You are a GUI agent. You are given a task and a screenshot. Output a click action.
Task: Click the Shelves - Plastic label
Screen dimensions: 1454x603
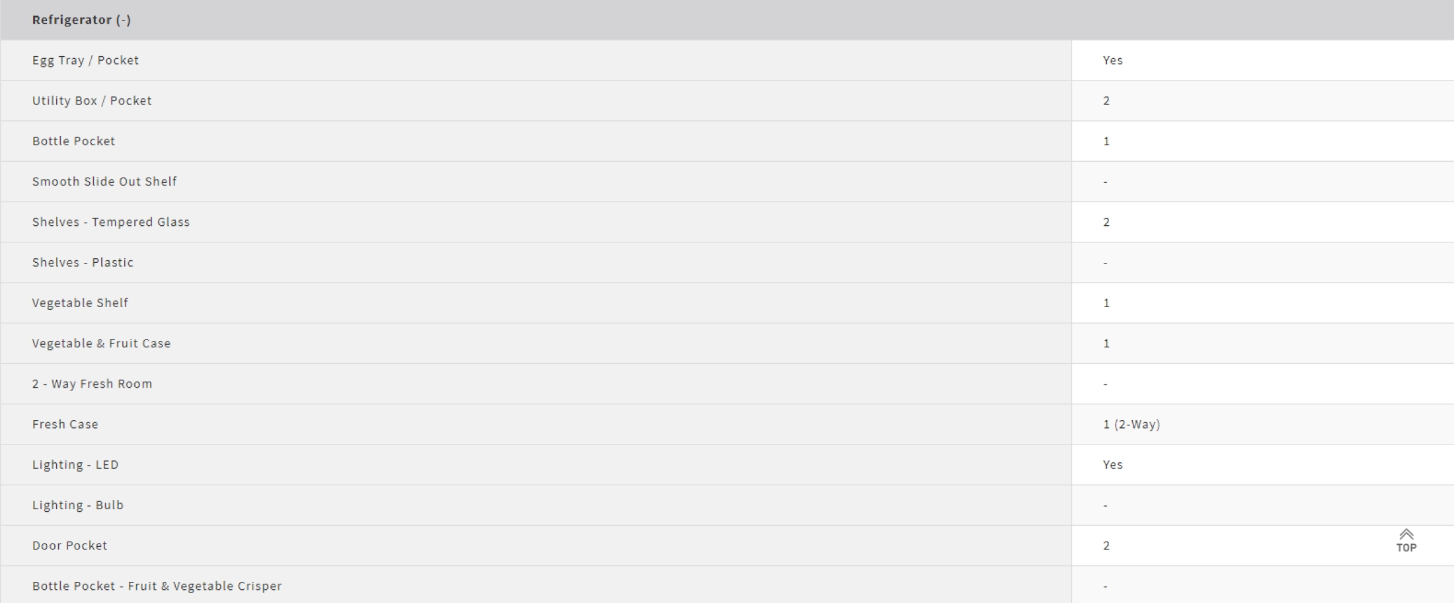point(83,262)
